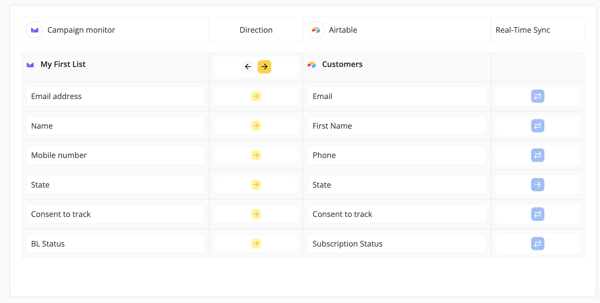
Task: Open the Mobile number field selector
Action: click(115, 155)
